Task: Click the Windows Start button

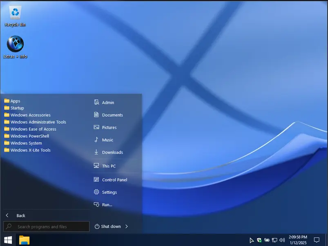Action: pyautogui.click(x=8, y=240)
